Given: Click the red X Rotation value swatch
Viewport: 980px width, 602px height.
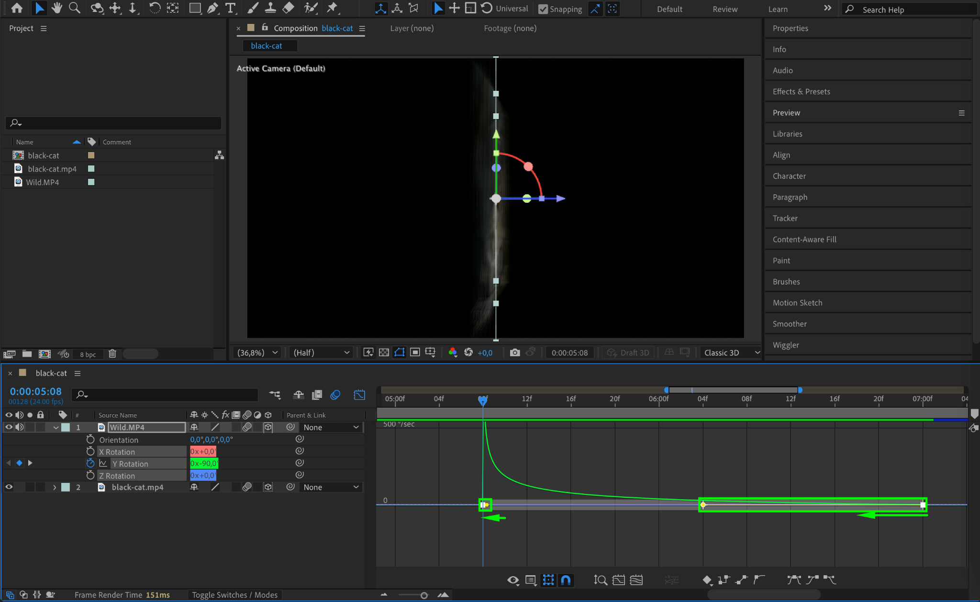Looking at the screenshot, I should 203,451.
